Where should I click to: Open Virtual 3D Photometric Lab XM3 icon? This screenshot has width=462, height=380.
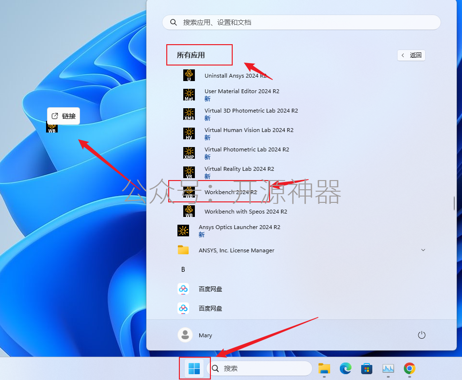pos(189,114)
